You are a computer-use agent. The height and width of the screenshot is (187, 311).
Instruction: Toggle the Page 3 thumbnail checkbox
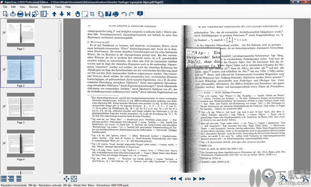click(4, 106)
